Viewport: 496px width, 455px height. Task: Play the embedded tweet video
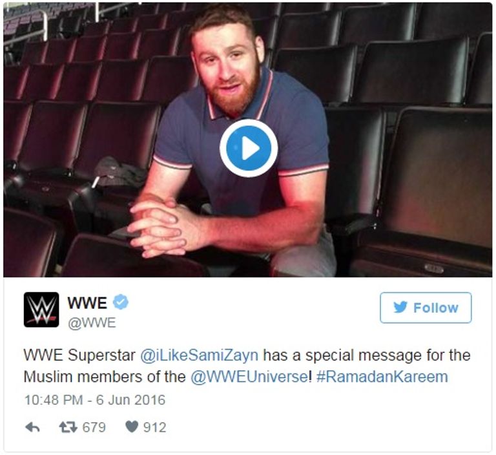(249, 148)
